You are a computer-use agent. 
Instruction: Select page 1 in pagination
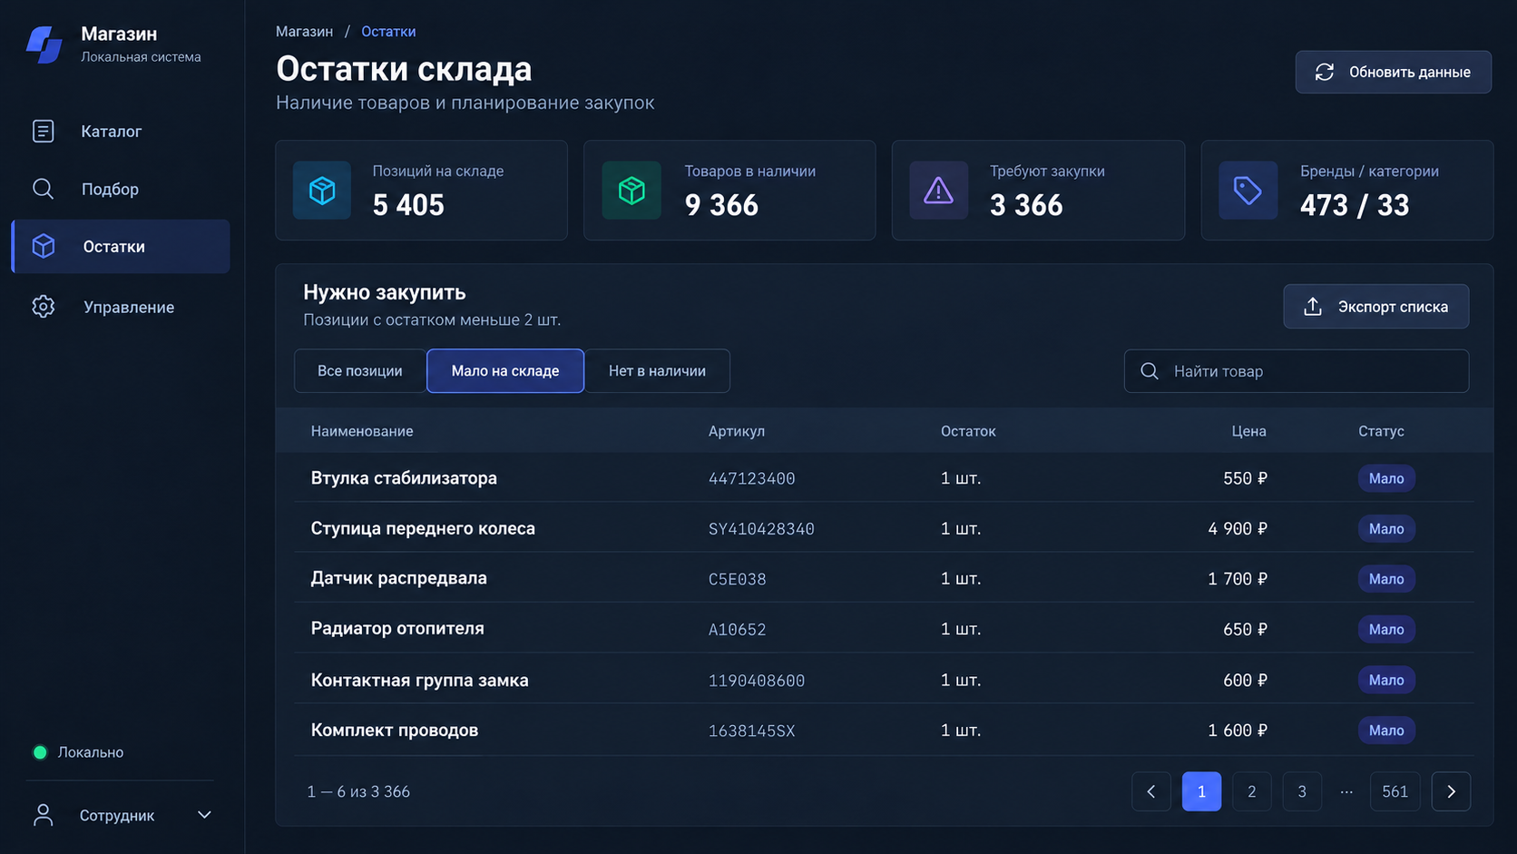(1201, 791)
